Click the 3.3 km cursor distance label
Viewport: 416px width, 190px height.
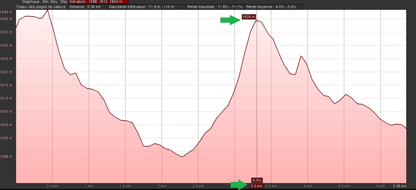tap(257, 186)
